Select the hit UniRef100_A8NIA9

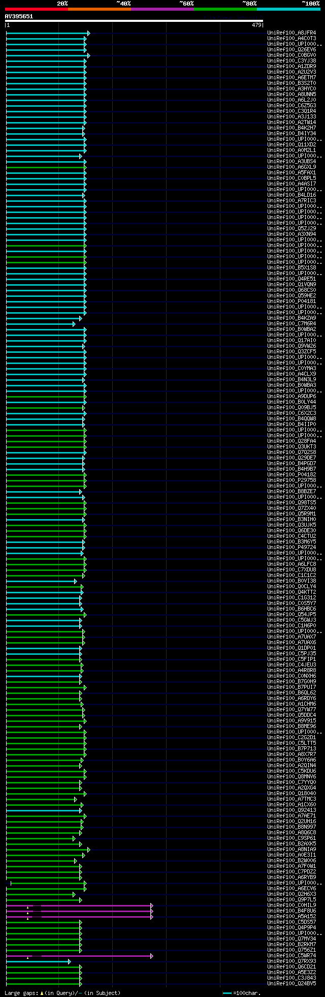(291, 850)
